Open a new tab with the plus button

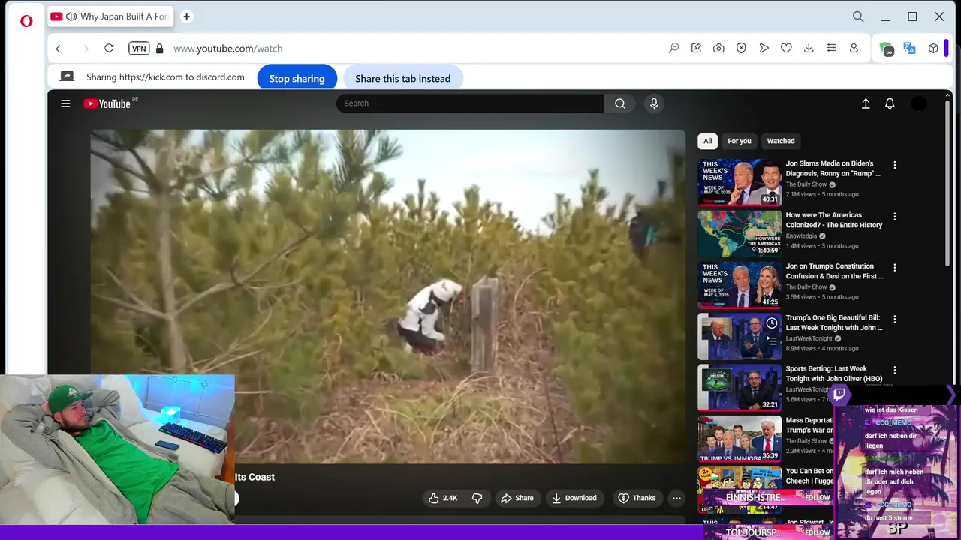(x=186, y=16)
